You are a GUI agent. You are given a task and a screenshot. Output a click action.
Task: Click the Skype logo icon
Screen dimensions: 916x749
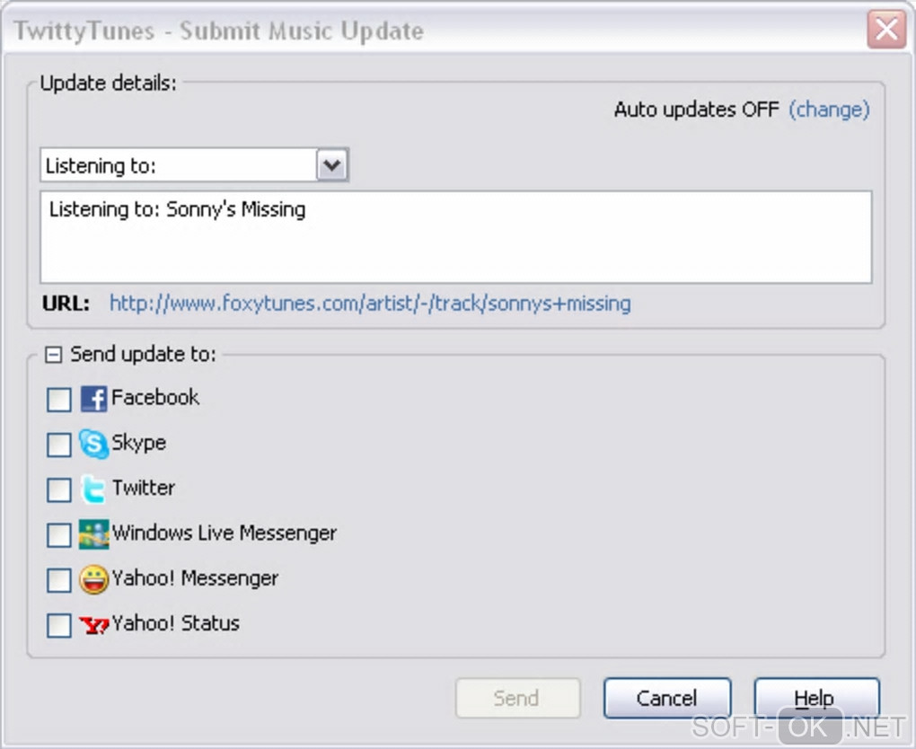(93, 444)
